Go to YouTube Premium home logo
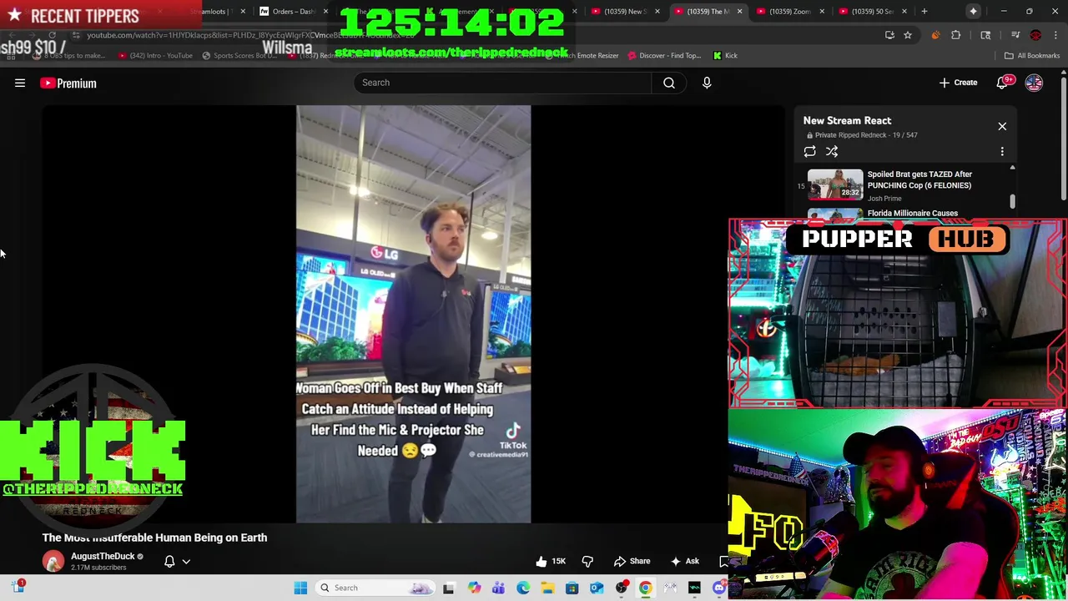The height and width of the screenshot is (601, 1068). (68, 83)
